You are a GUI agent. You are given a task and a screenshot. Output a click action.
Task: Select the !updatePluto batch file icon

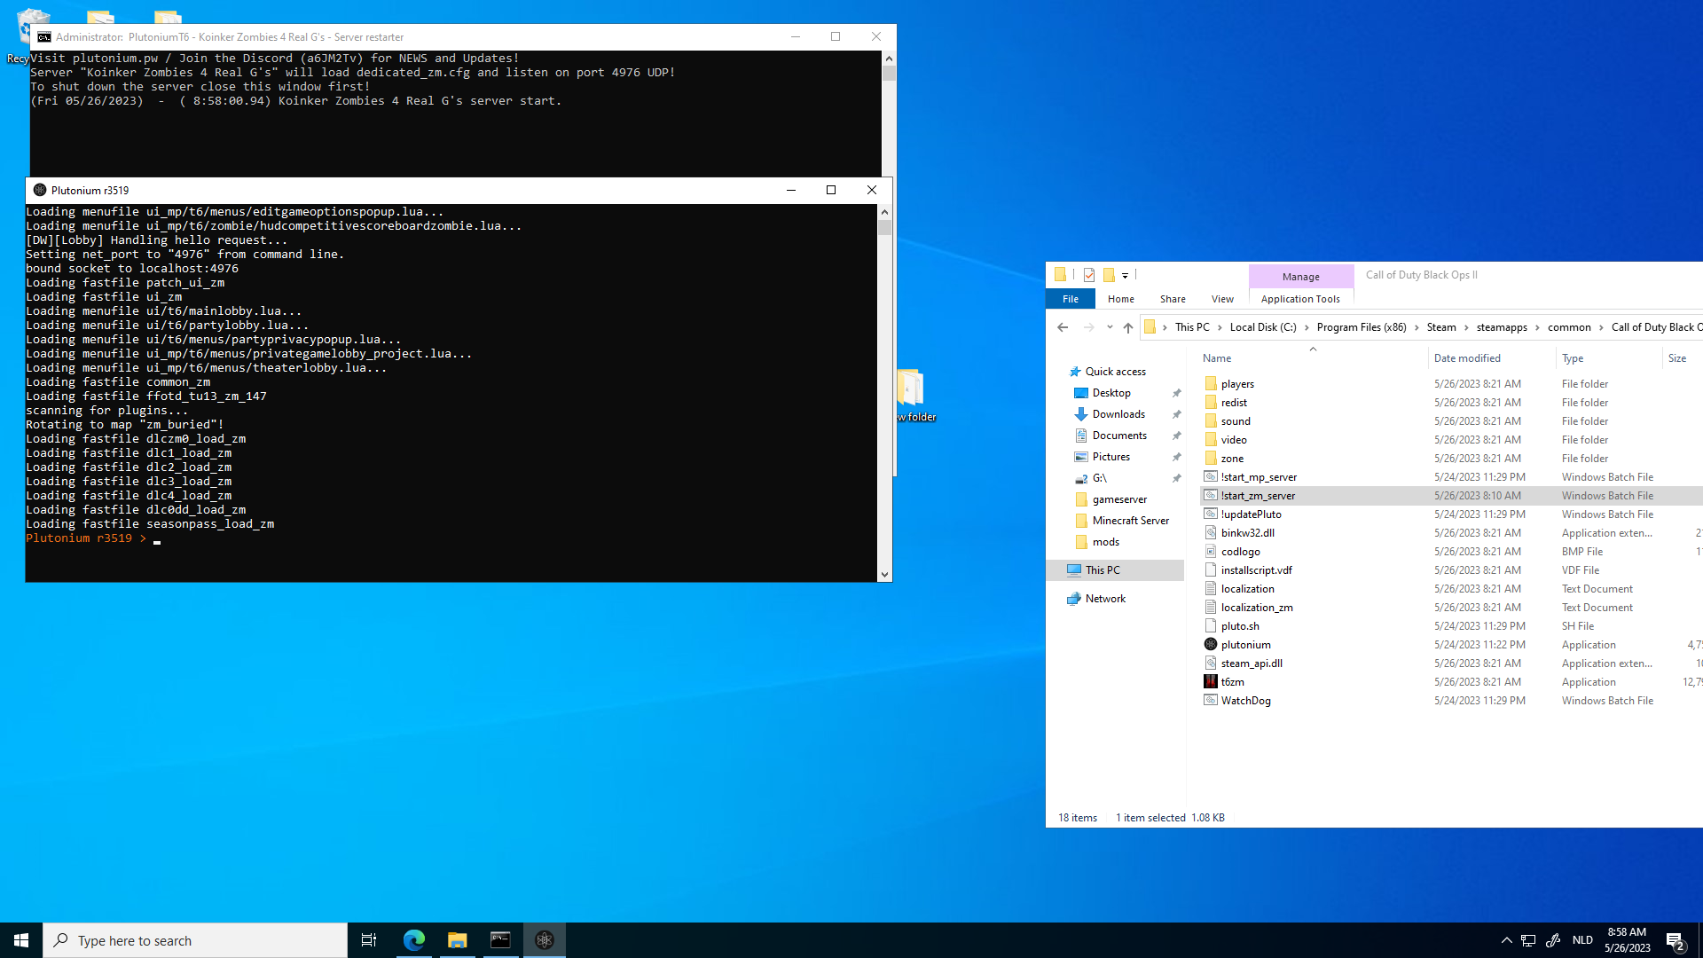1211,514
